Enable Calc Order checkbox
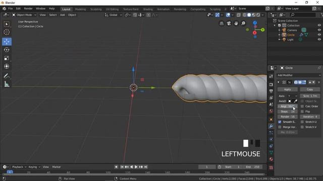323x181 pixels. click(x=302, y=106)
